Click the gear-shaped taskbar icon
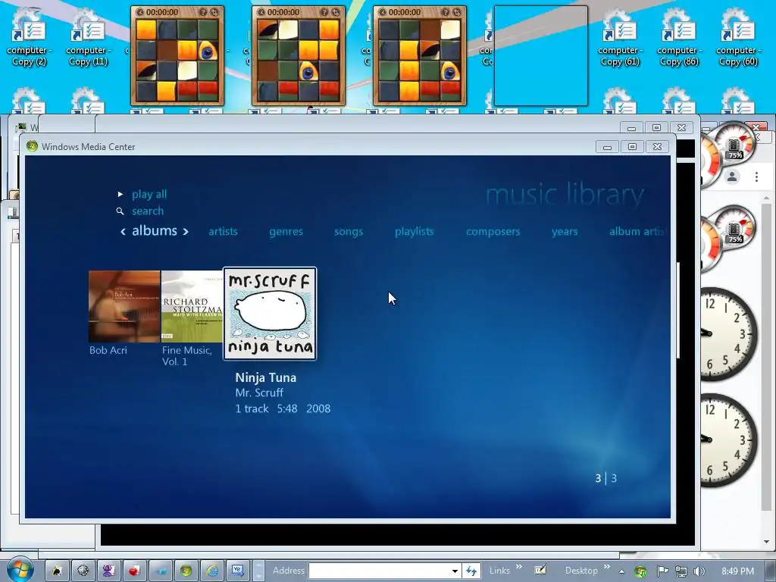This screenshot has width=776, height=582. [83, 571]
